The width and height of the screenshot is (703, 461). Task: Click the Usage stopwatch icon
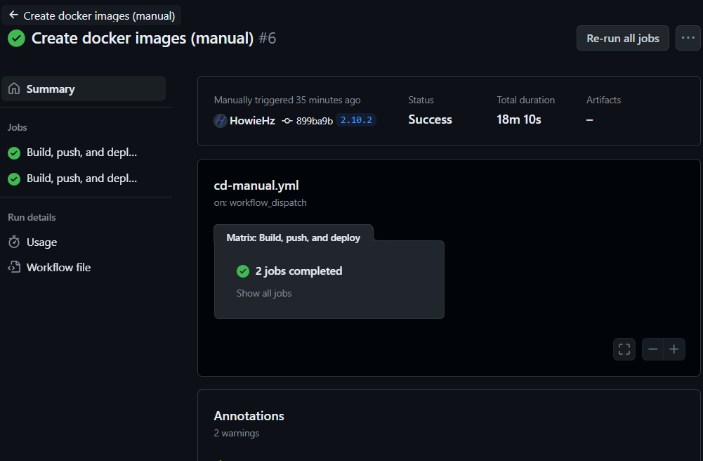click(x=14, y=242)
